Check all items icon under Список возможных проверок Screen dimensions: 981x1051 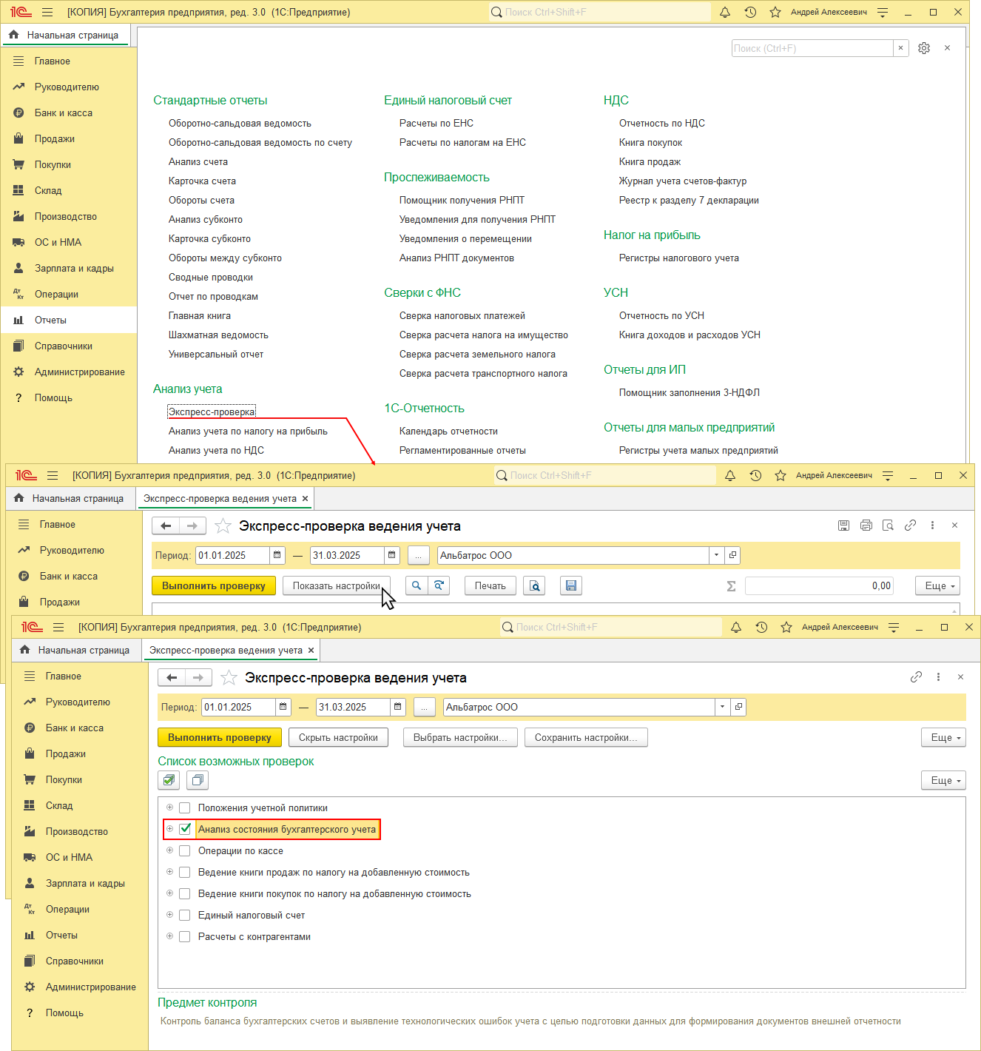(x=169, y=780)
